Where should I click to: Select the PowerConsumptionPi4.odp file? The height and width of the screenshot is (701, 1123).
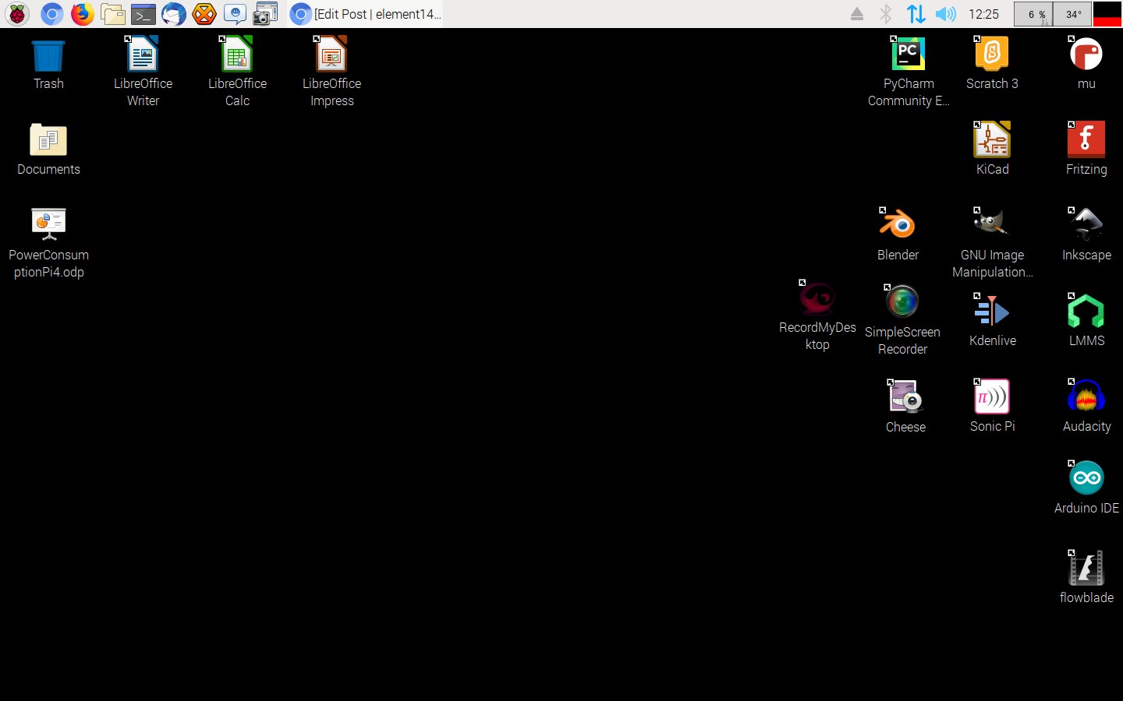(48, 243)
